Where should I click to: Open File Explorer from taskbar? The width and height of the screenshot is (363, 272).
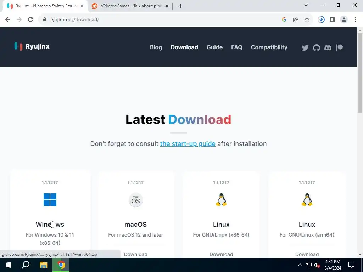pos(43,265)
